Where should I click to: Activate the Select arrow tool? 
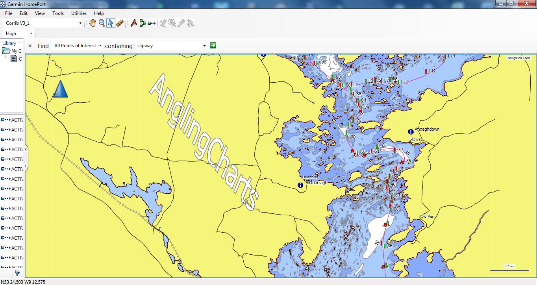111,23
